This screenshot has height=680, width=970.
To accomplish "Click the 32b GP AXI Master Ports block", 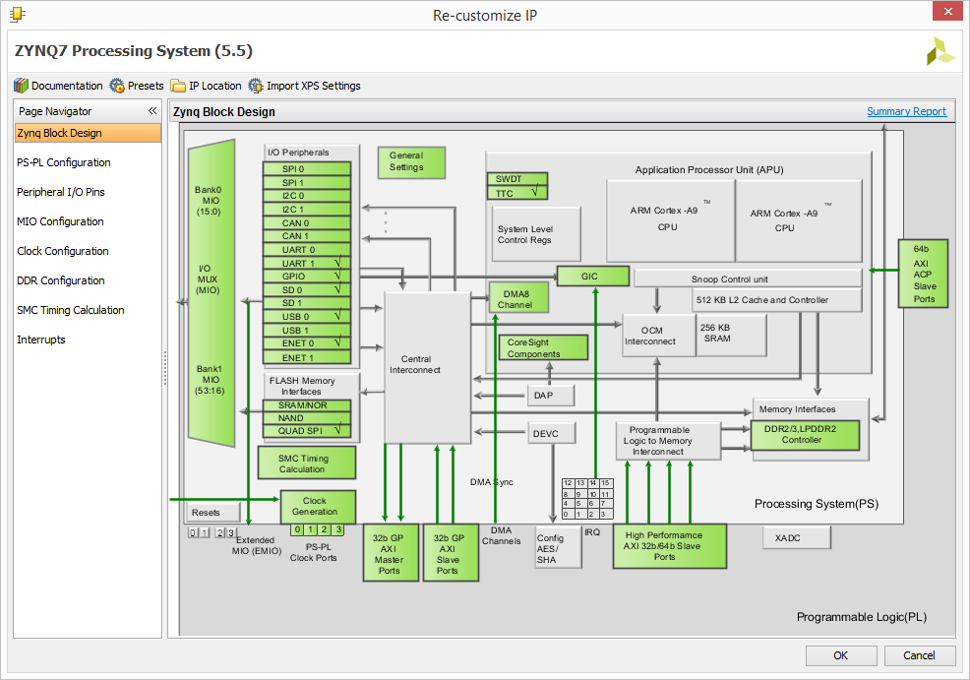I will (391, 553).
